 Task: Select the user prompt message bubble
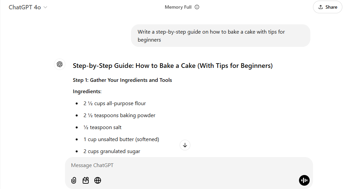pyautogui.click(x=221, y=36)
